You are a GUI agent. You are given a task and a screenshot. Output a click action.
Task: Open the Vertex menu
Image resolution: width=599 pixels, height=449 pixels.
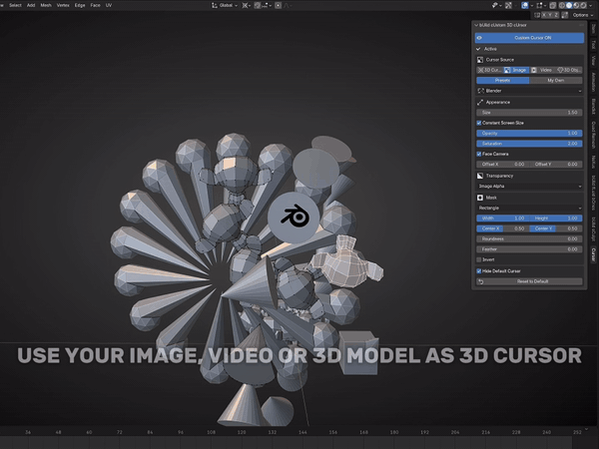point(63,5)
